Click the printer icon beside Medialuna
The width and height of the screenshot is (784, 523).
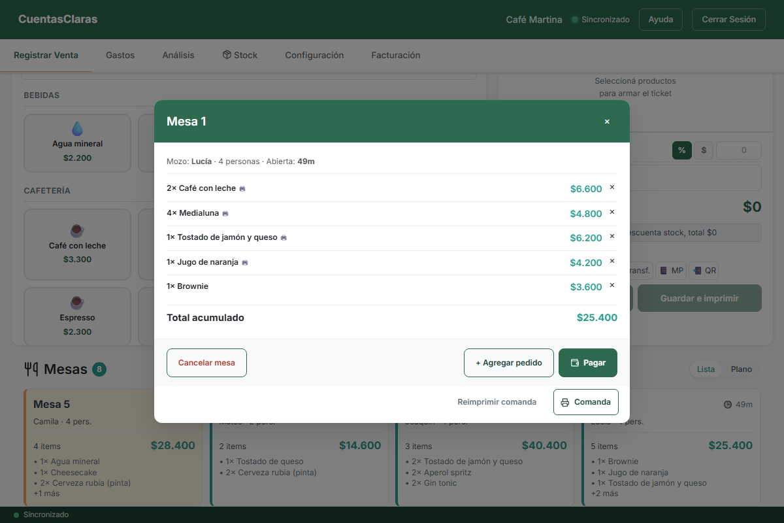click(225, 213)
